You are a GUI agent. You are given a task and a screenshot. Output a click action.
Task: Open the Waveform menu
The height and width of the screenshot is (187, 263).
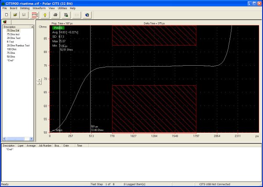(39, 8)
